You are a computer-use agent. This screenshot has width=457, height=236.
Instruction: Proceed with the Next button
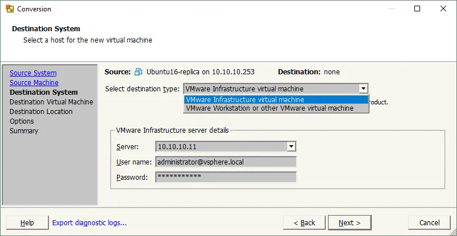(350, 223)
